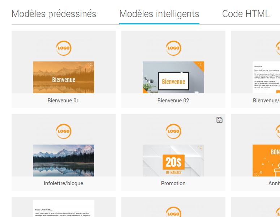280x217 pixels.
Task: Select the Bienvenue 01 forest lake thumbnail
Action: point(64,77)
